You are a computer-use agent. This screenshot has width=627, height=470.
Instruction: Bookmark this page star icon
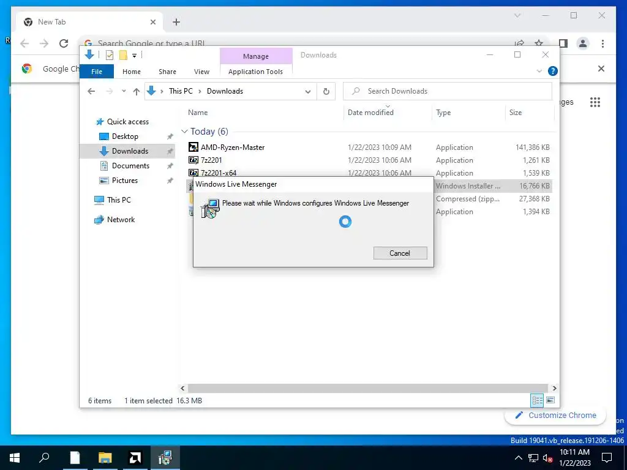539,43
